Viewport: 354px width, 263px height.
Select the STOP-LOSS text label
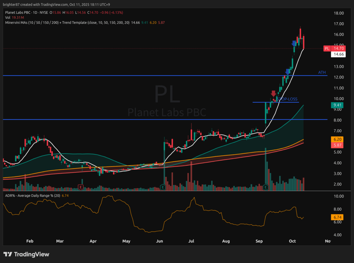(x=288, y=99)
